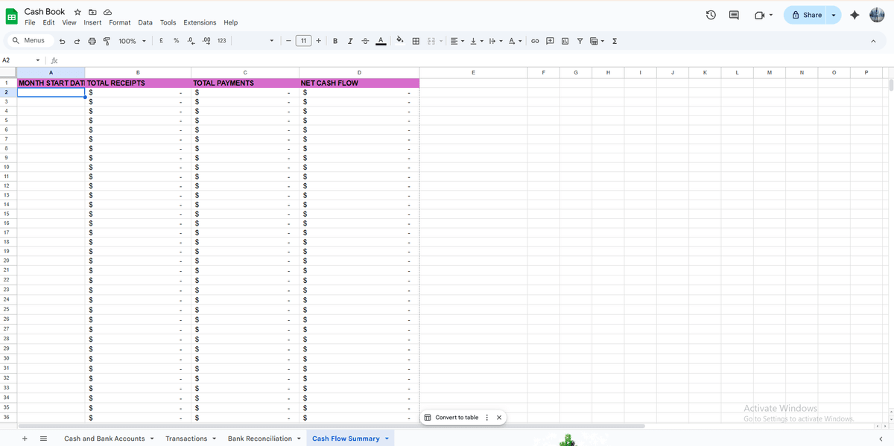Toggle bold formatting
This screenshot has width=894, height=446.
click(335, 41)
